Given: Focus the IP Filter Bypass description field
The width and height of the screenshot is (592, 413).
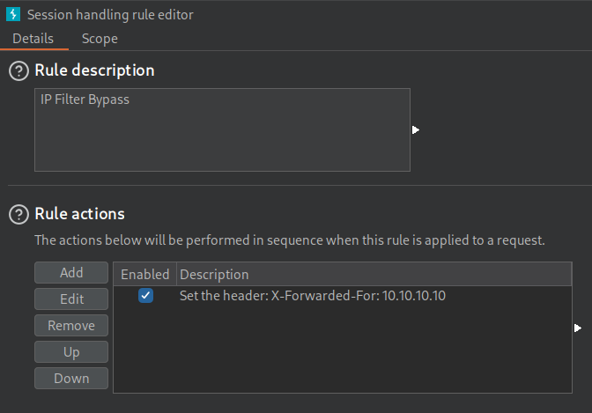Looking at the screenshot, I should point(222,129).
